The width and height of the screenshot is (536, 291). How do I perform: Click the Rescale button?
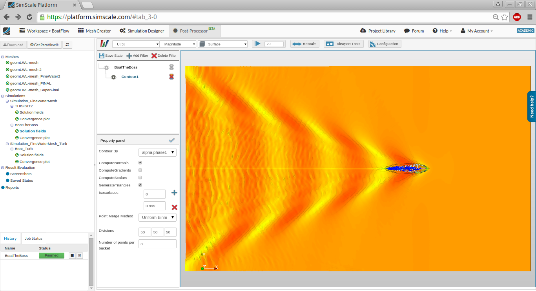pyautogui.click(x=305, y=44)
